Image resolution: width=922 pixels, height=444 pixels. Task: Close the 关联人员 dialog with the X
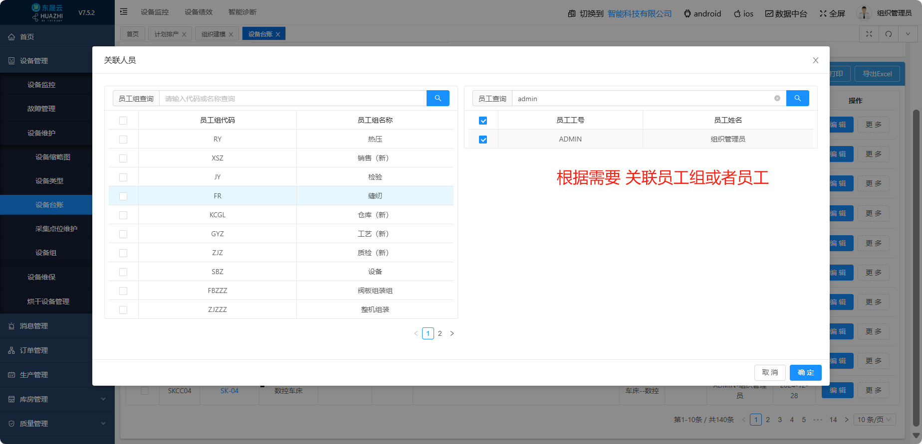pos(816,60)
